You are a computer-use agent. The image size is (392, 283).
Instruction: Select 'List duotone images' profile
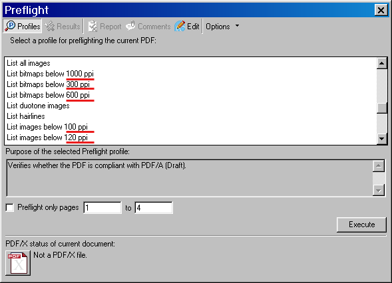coord(190,106)
